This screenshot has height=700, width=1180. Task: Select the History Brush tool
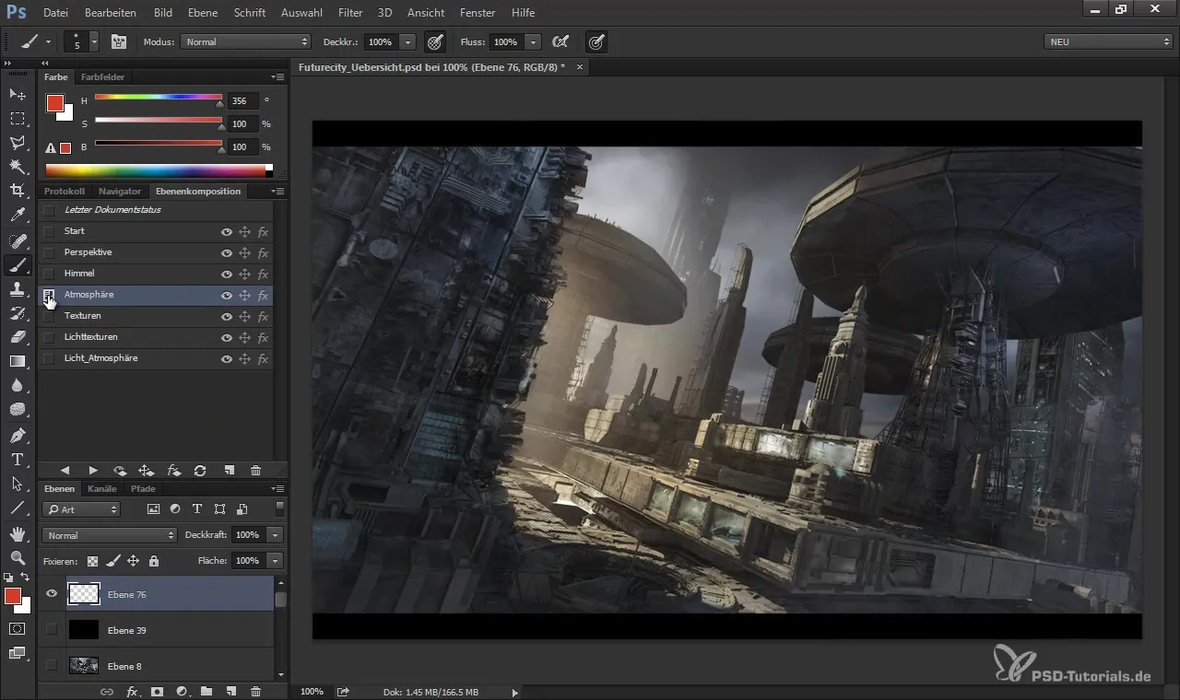point(18,313)
